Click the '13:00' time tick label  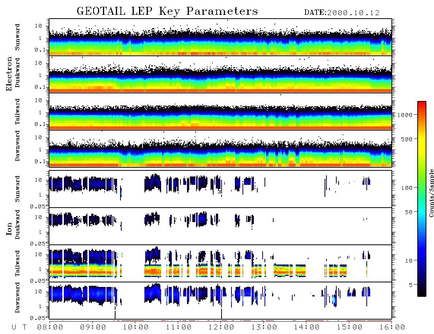click(265, 327)
